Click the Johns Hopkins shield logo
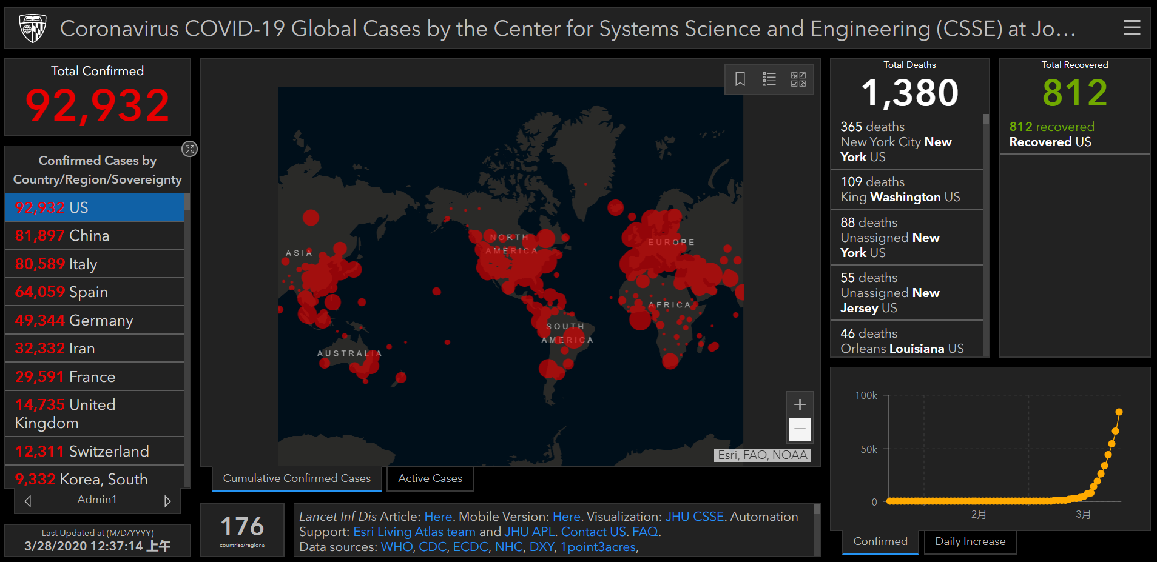Screen dimensions: 1157x562 pos(33,28)
